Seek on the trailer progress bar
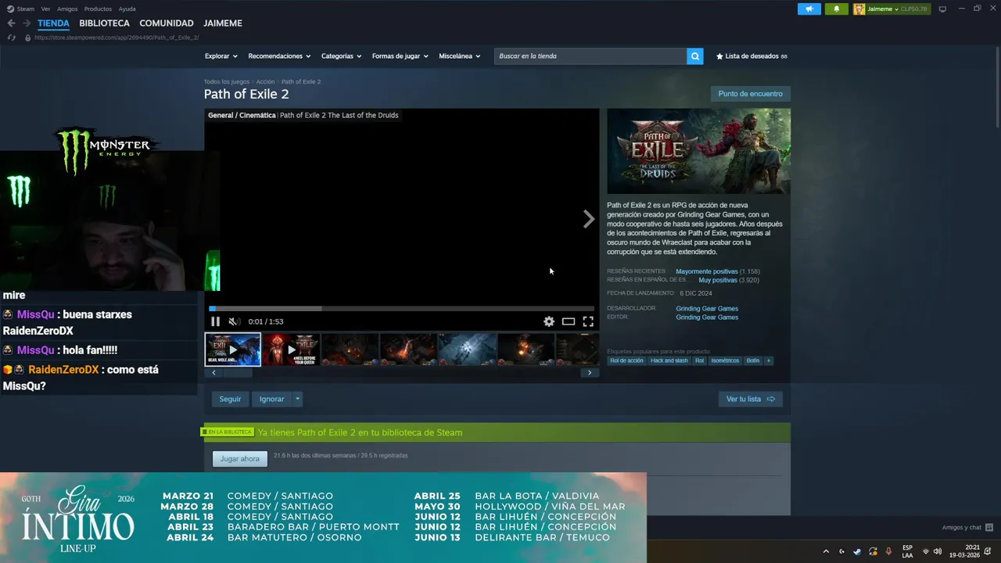Screen dimensions: 1001x563 point(401,308)
